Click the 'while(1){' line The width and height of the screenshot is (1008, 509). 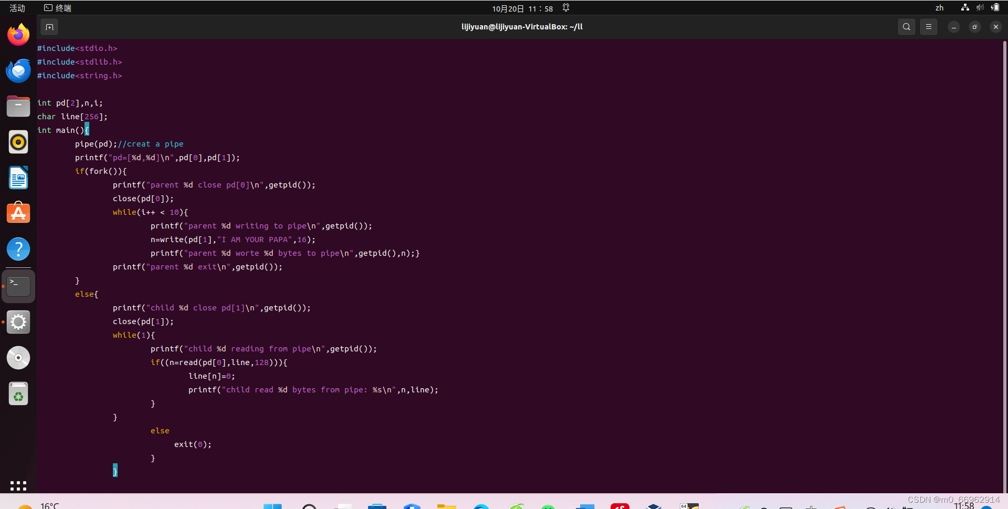tap(134, 335)
